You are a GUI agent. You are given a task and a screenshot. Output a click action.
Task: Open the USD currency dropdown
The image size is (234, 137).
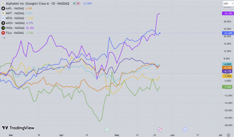228,3
